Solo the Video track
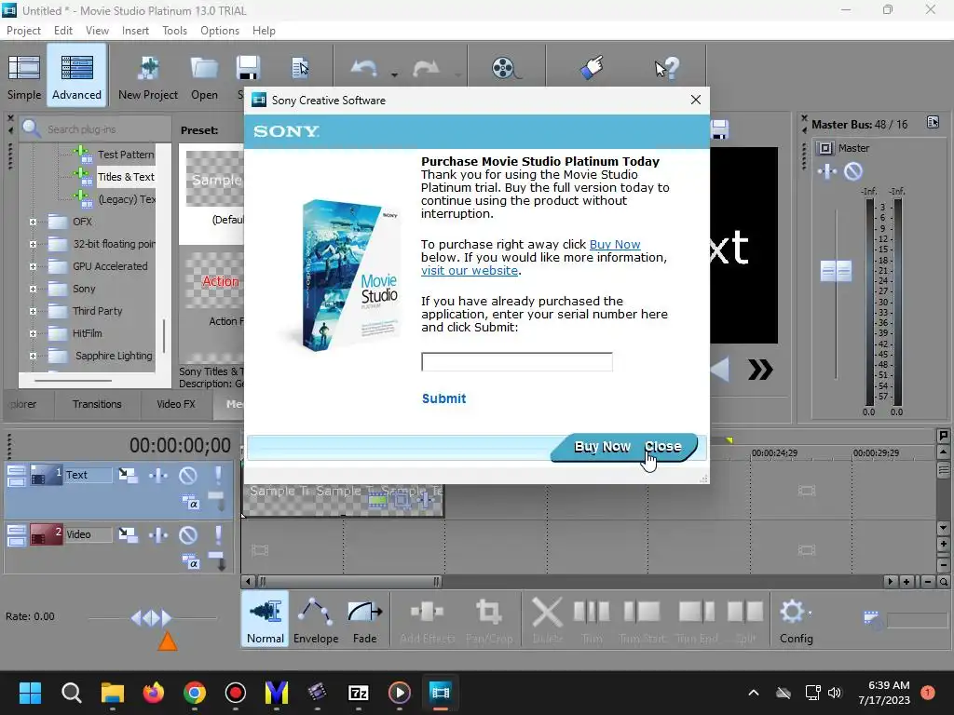 point(218,534)
